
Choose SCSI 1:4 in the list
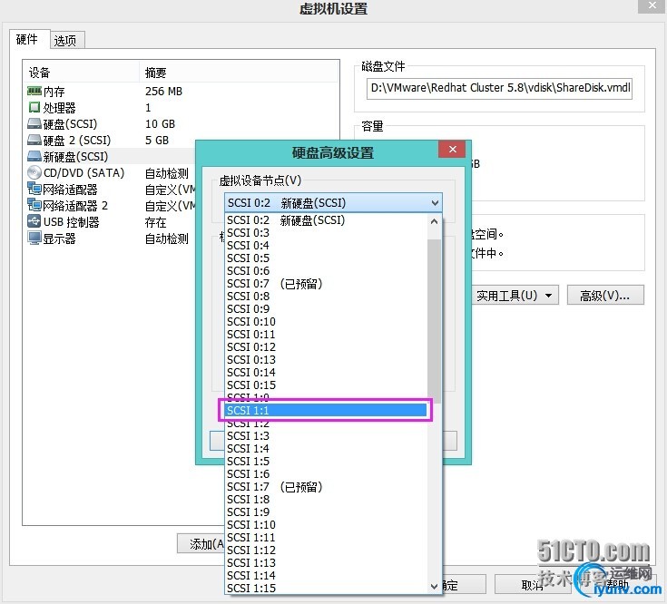[x=326, y=449]
